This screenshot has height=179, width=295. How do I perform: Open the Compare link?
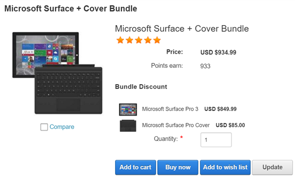62,127
